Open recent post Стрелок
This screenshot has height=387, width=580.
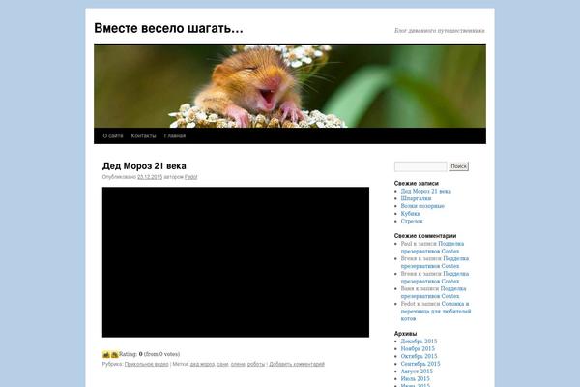coord(412,222)
